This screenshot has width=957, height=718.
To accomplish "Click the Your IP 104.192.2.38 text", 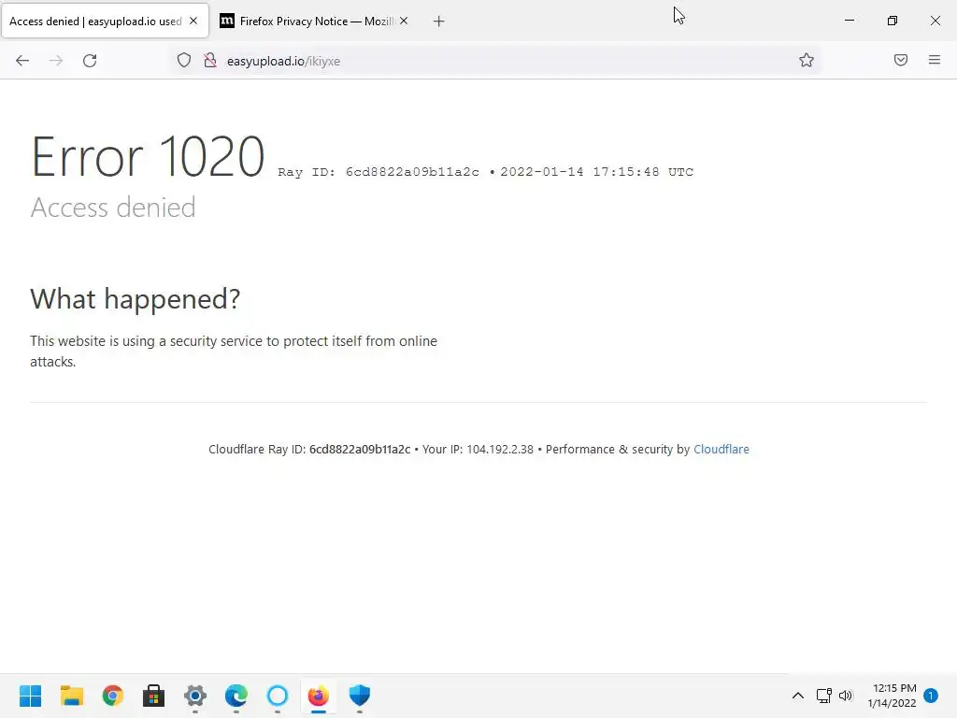I will (478, 450).
